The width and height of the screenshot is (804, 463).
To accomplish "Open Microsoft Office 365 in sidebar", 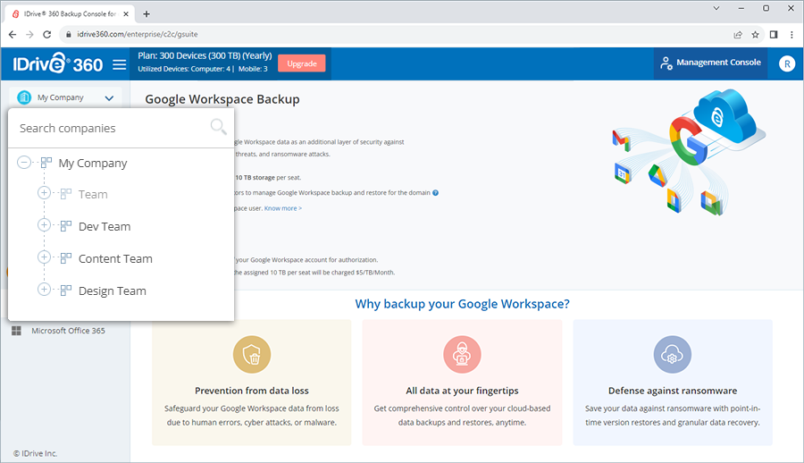I will click(68, 331).
